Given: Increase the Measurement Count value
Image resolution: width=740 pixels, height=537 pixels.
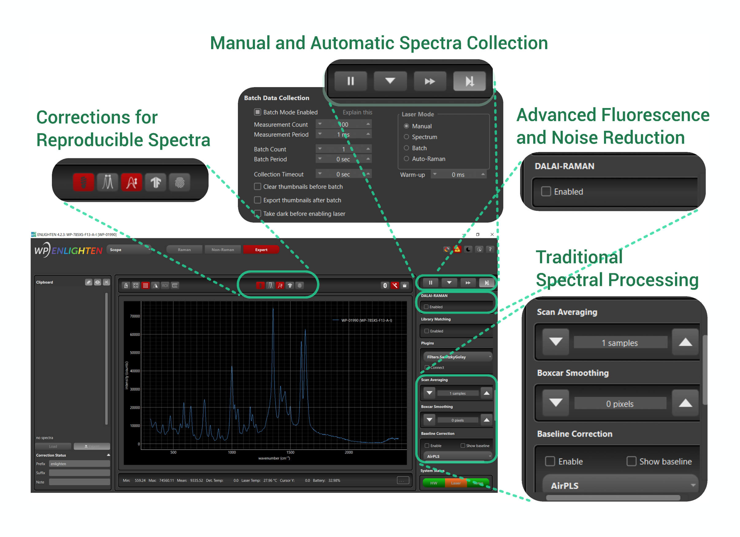Looking at the screenshot, I should (x=368, y=124).
